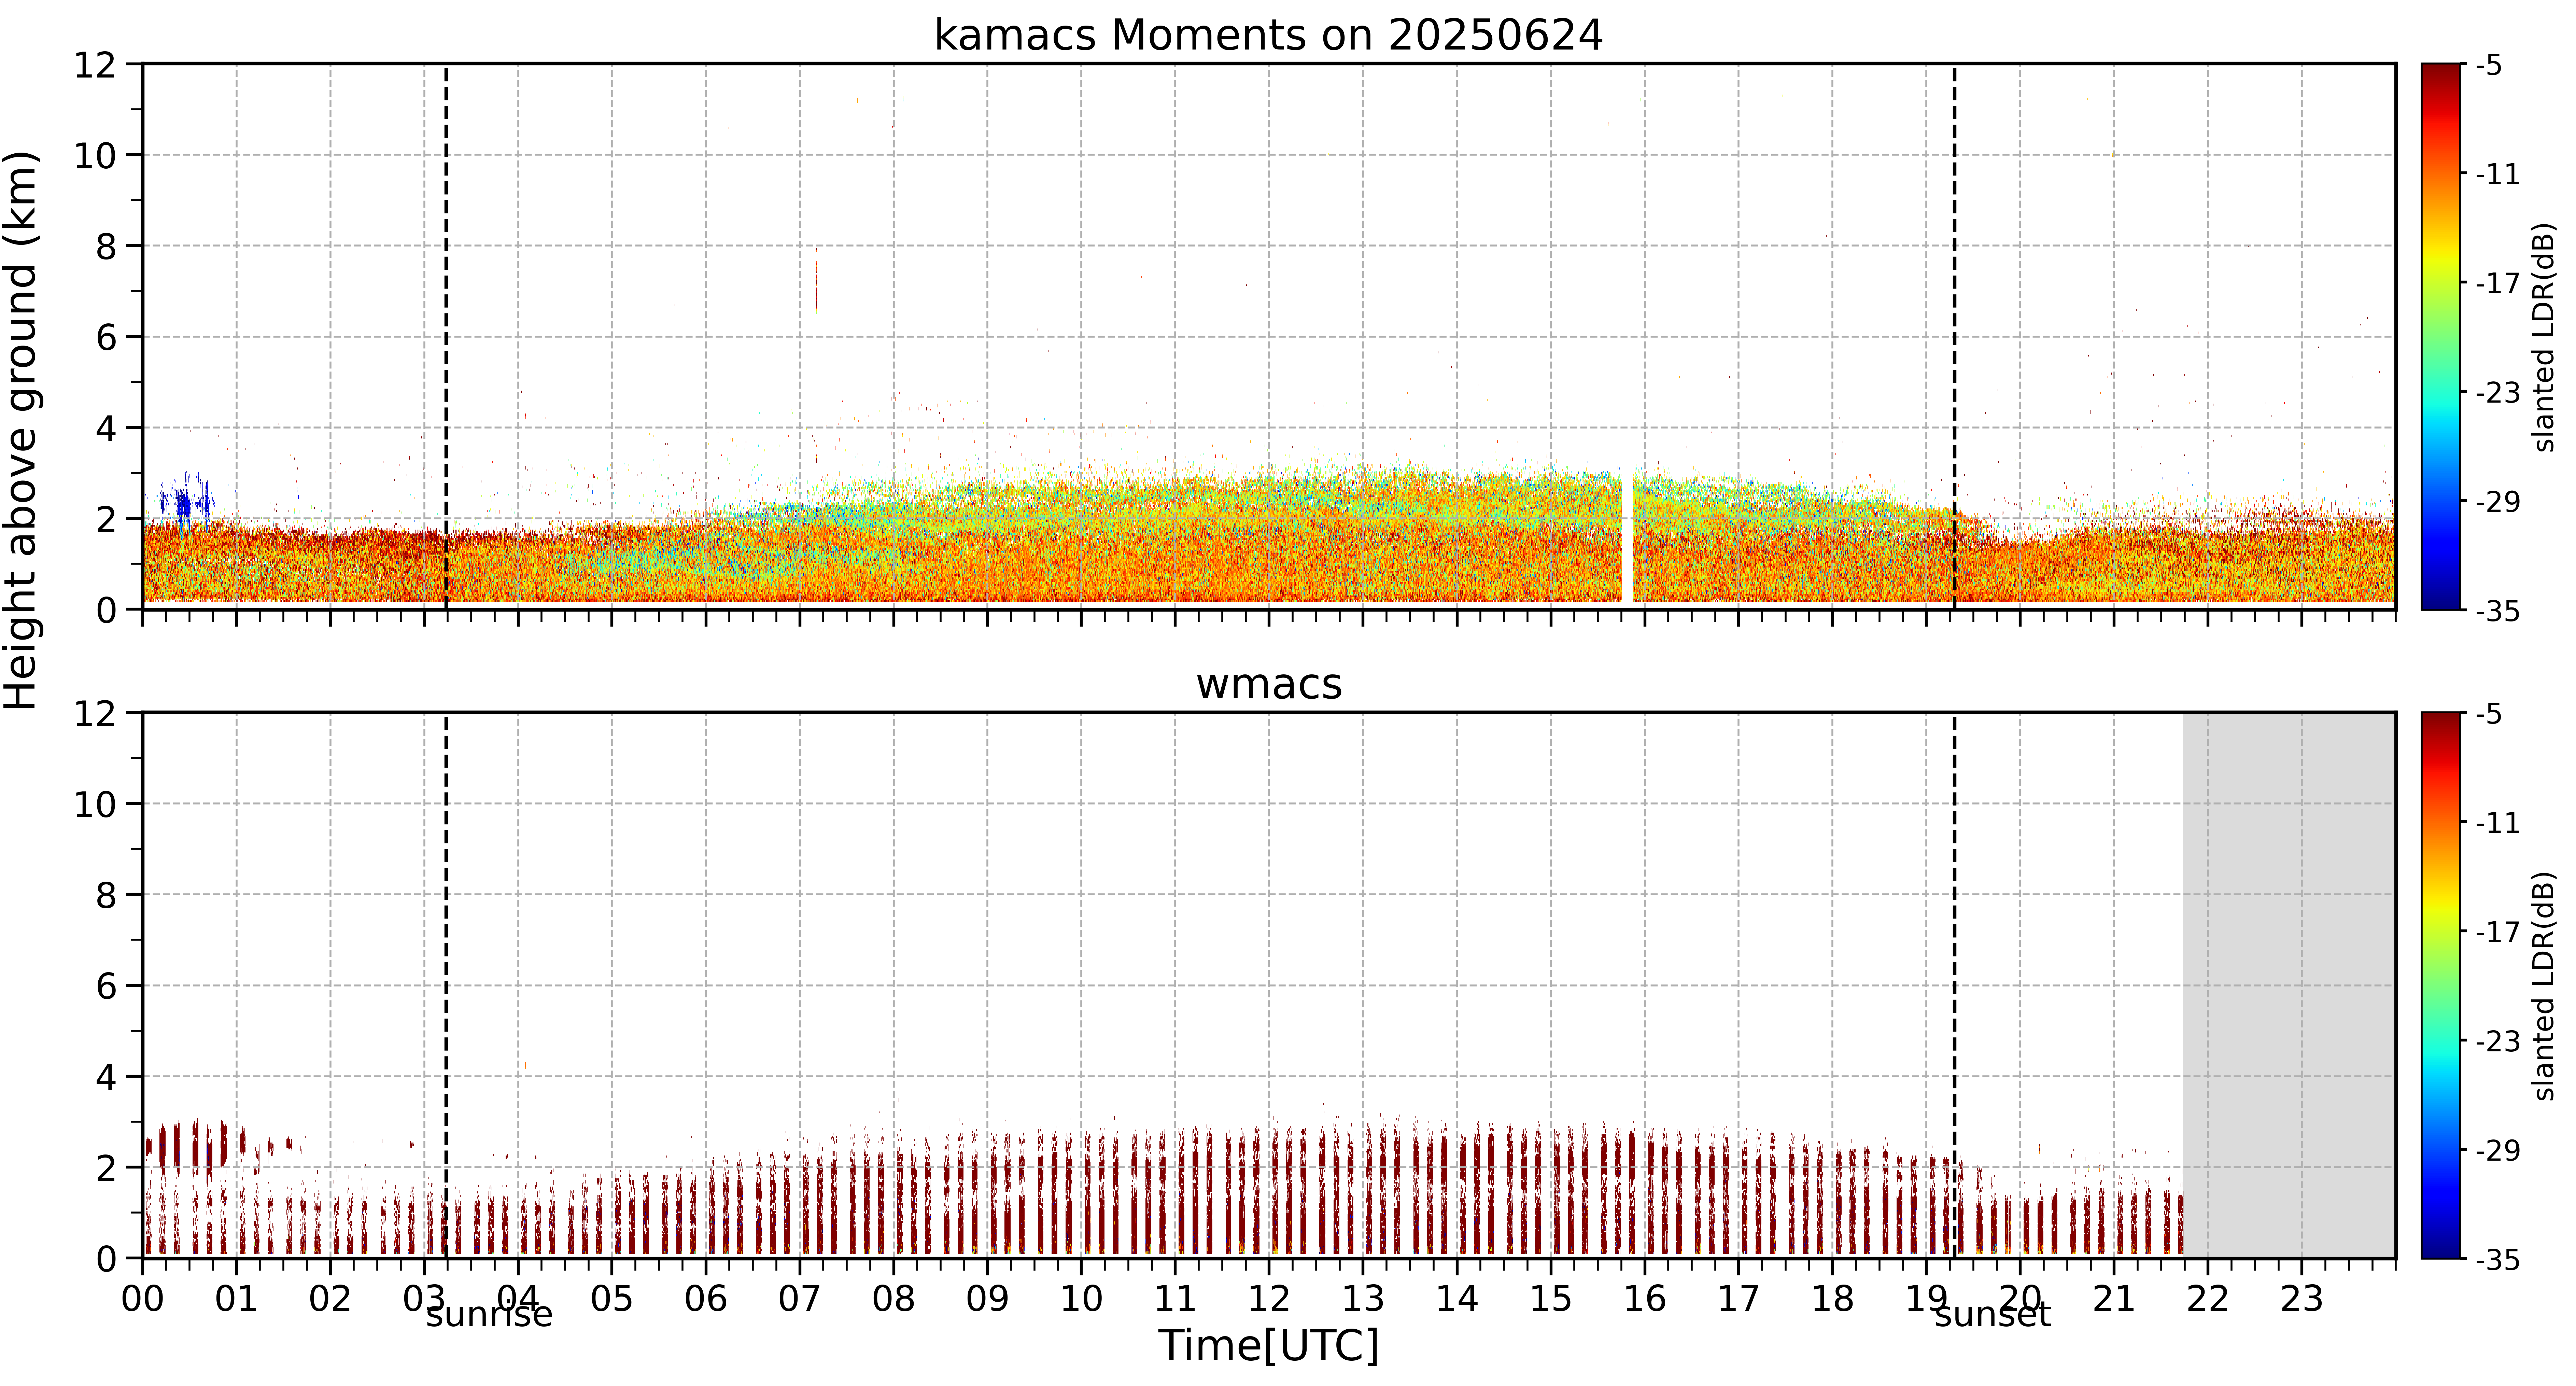Click the "6" height tick of the wmacs panel
Image resolution: width=2576 pixels, height=1386 pixels.
(x=106, y=987)
